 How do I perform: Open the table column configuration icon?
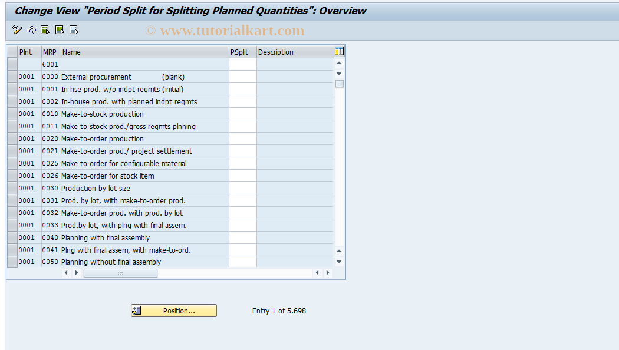pos(339,51)
